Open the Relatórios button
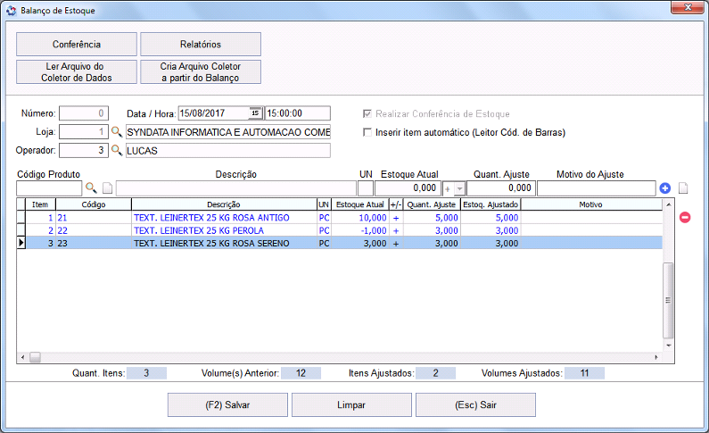Image resolution: width=709 pixels, height=433 pixels. click(x=201, y=45)
